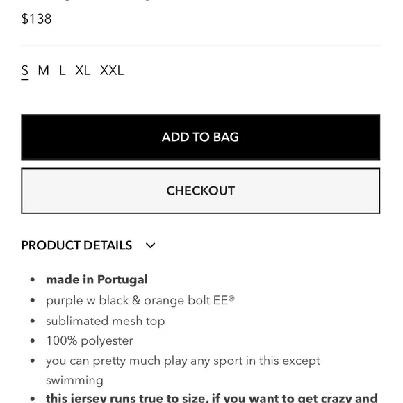Click the '100% polyester' detail line
This screenshot has width=403, height=403.
click(x=90, y=340)
